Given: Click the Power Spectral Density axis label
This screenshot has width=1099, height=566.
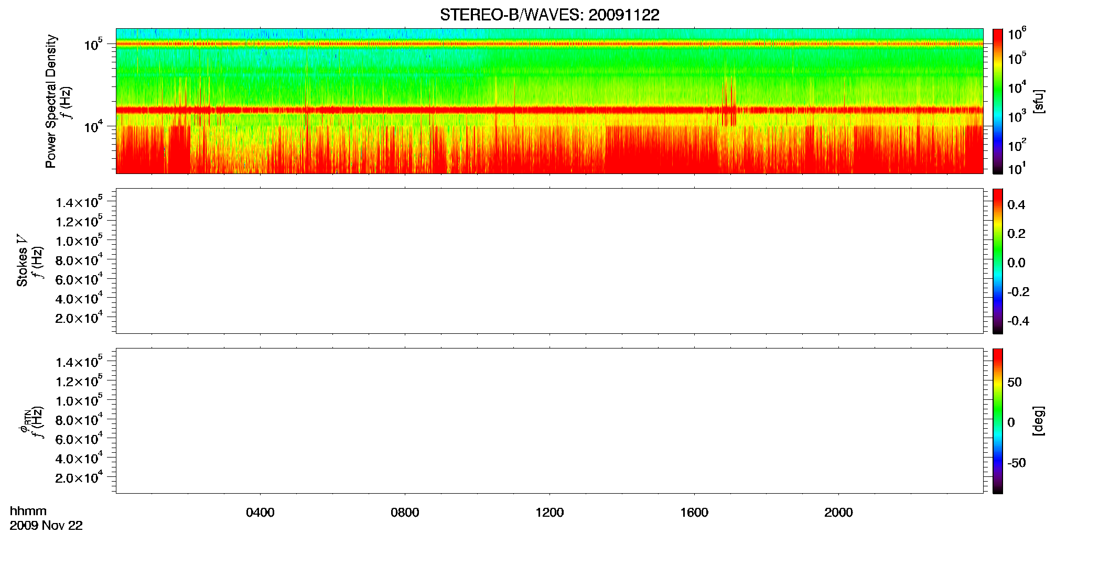Looking at the screenshot, I should pos(51,101).
